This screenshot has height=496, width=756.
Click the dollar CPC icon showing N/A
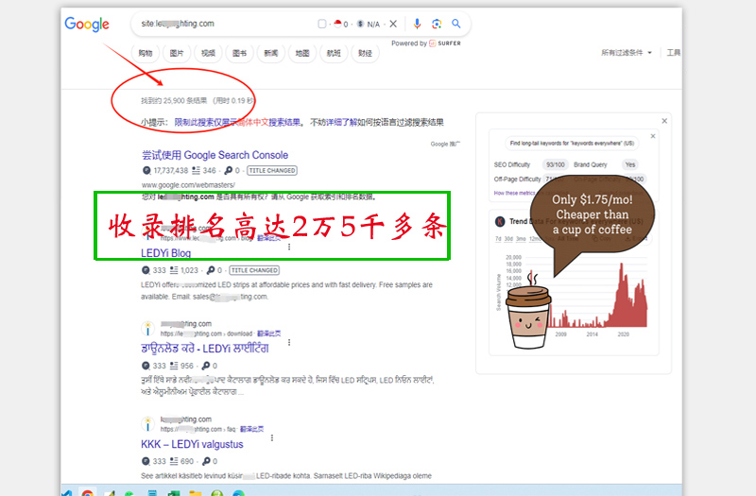(x=360, y=24)
